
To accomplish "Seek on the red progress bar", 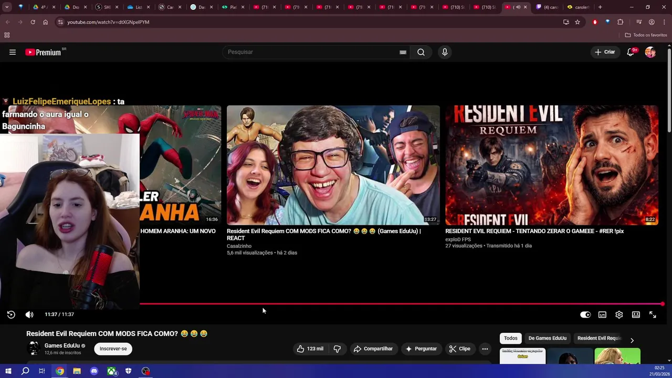I will pyautogui.click(x=402, y=303).
